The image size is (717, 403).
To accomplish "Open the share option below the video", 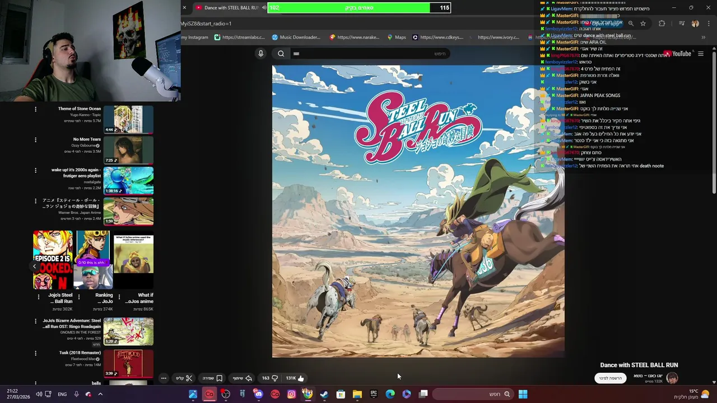I will (243, 378).
